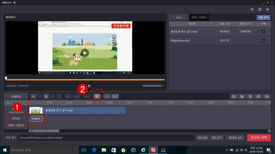Image resolution: width=275 pixels, height=154 pixels.
Task: Zoom in the timeline with the magnifier icon
Action: coord(8,103)
